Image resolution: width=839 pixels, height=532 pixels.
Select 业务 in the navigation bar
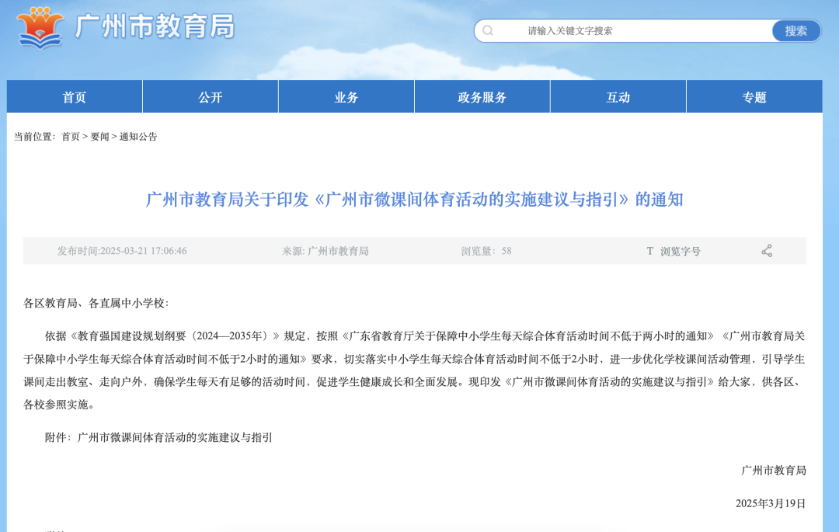coord(346,97)
